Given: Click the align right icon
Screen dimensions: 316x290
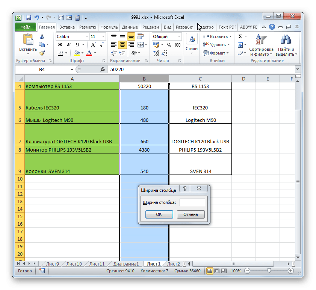Looking at the screenshot, I should [x=131, y=45].
